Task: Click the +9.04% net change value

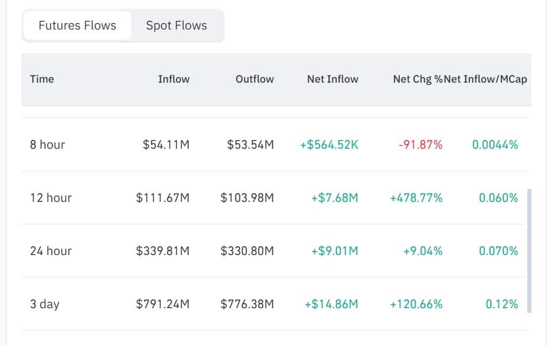Action: click(x=423, y=251)
